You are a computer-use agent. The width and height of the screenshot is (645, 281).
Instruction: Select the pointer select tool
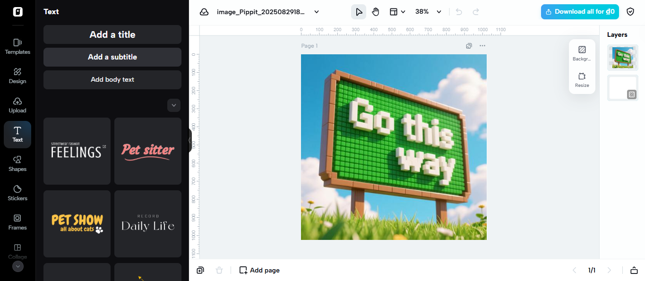click(359, 12)
